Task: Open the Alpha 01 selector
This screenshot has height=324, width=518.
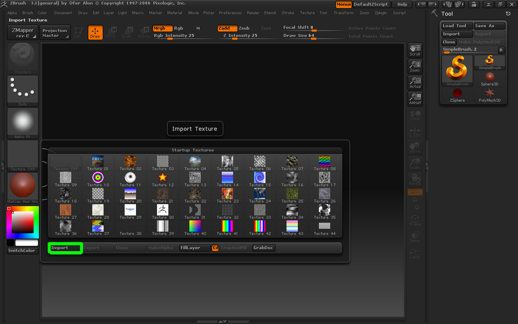Action: click(23, 123)
